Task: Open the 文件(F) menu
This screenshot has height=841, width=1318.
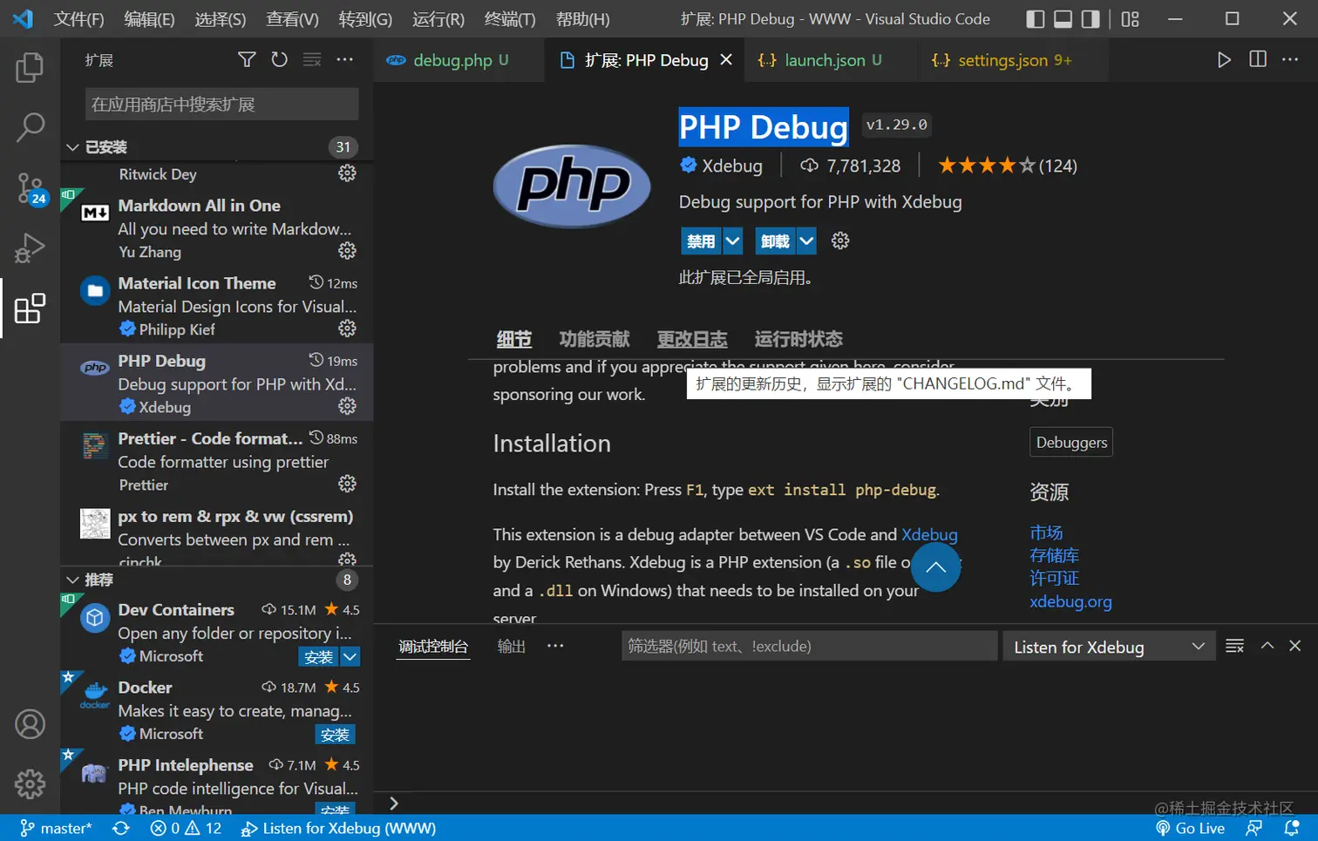Action: point(78,19)
